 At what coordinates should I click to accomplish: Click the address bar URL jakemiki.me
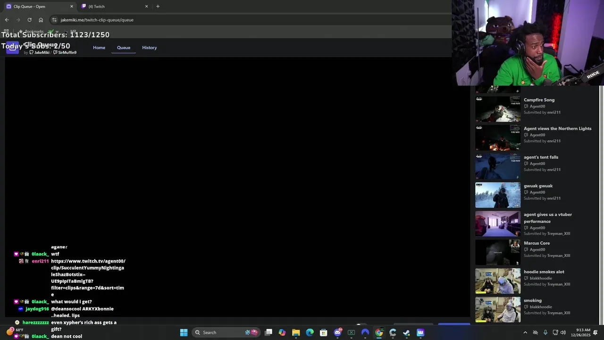(97, 20)
